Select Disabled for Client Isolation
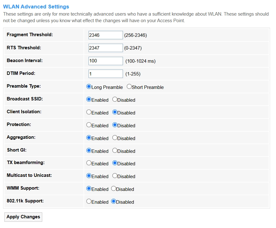276x228 pixels. 115,112
